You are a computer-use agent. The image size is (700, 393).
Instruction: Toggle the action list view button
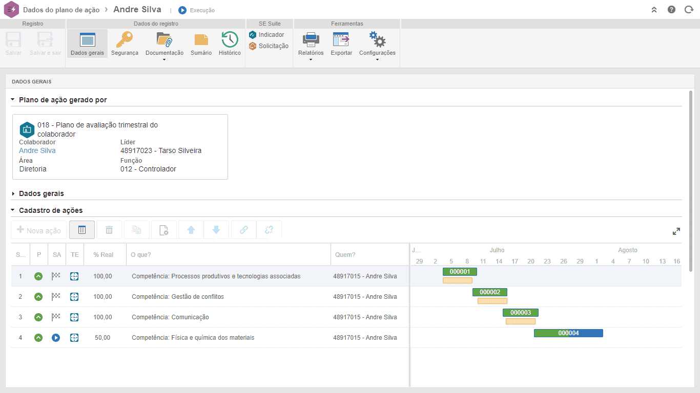[82, 230]
